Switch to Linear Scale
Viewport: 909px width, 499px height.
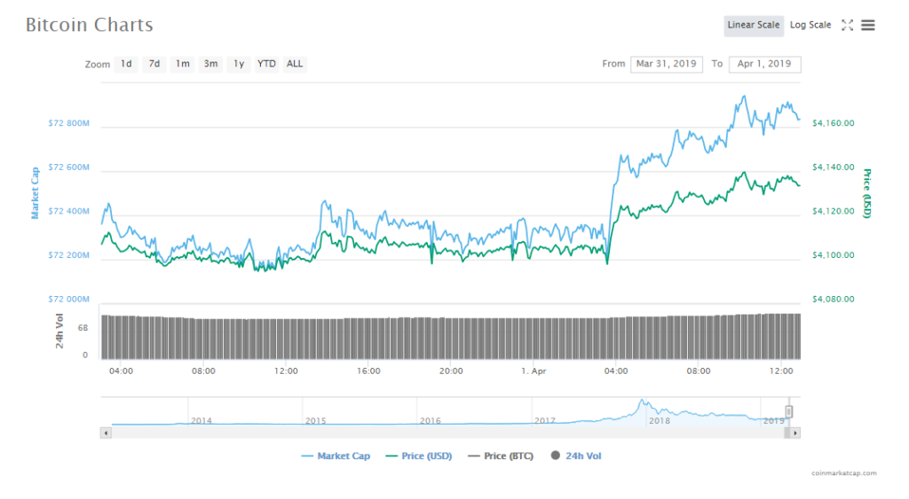pos(754,25)
